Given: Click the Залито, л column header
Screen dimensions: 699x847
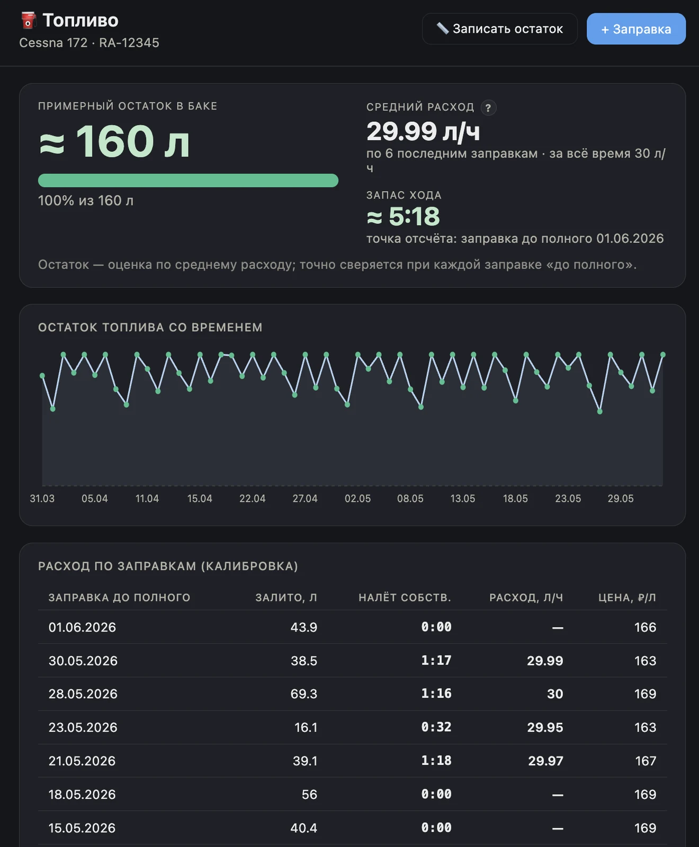Looking at the screenshot, I should pos(286,598).
